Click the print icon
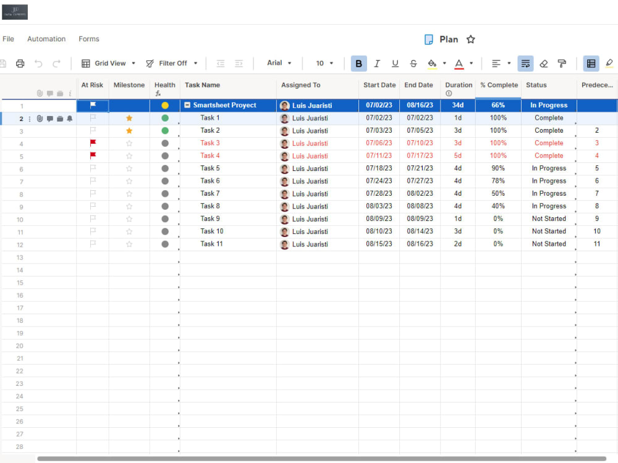 tap(19, 63)
